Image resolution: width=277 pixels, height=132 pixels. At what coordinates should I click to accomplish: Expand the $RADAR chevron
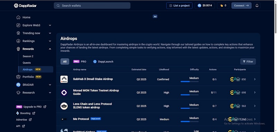(50, 85)
